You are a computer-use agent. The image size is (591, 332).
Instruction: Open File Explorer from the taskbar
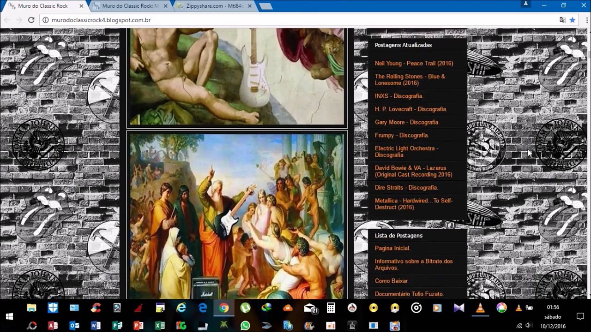tap(31, 308)
